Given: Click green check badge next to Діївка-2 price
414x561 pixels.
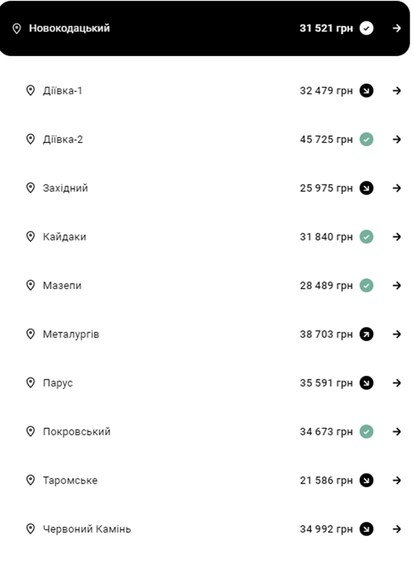Looking at the screenshot, I should (366, 140).
